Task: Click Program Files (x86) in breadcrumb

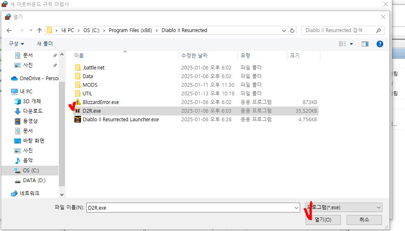Action: tap(130, 30)
